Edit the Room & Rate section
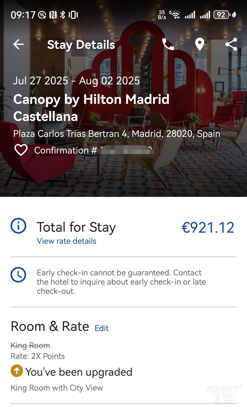247x407 pixels. coord(102,328)
